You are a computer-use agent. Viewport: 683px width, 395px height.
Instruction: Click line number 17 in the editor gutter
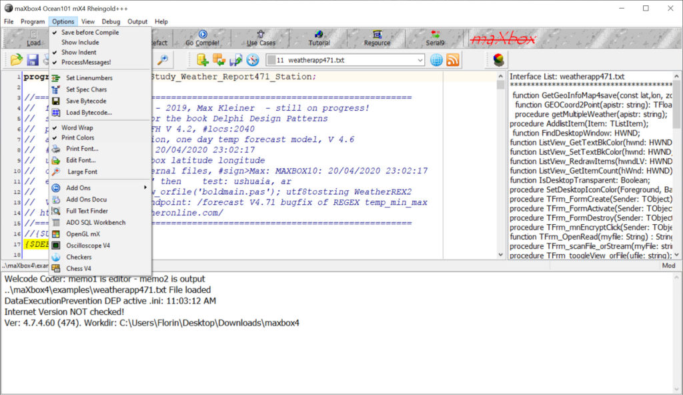17,244
